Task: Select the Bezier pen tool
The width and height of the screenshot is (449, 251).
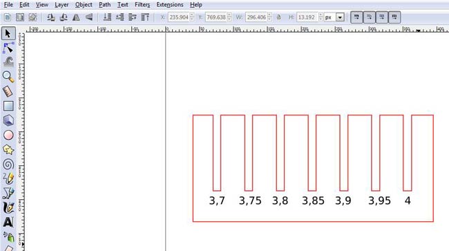Action: coord(8,193)
